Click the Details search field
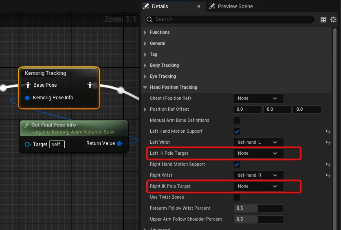The height and width of the screenshot is (230, 341). coord(232,19)
